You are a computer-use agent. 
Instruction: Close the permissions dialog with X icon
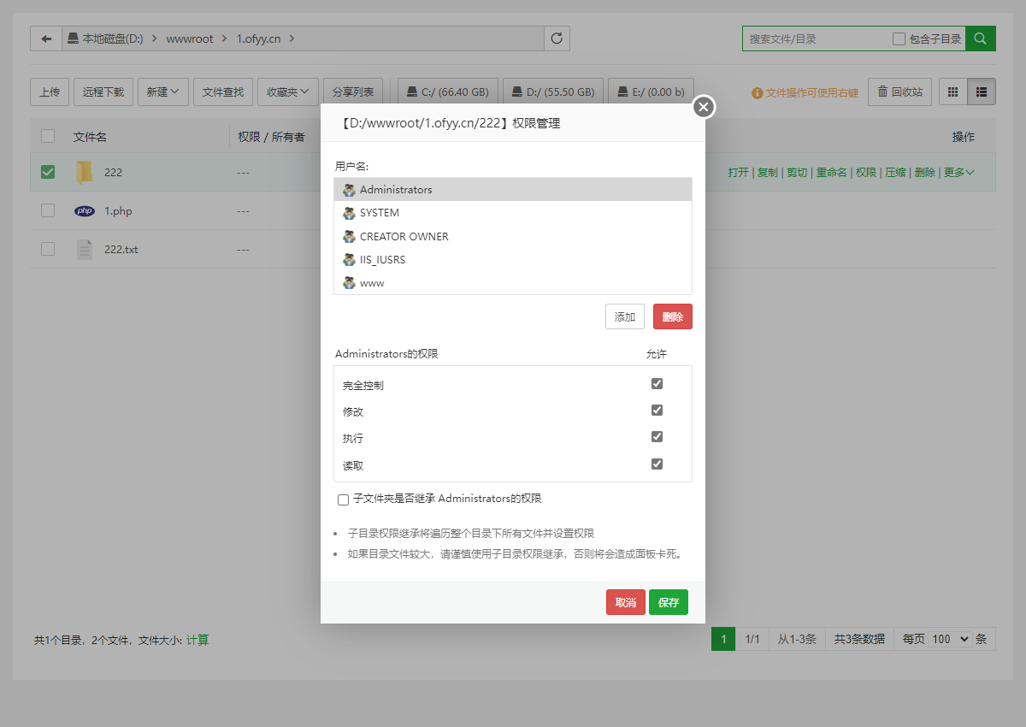[x=703, y=107]
